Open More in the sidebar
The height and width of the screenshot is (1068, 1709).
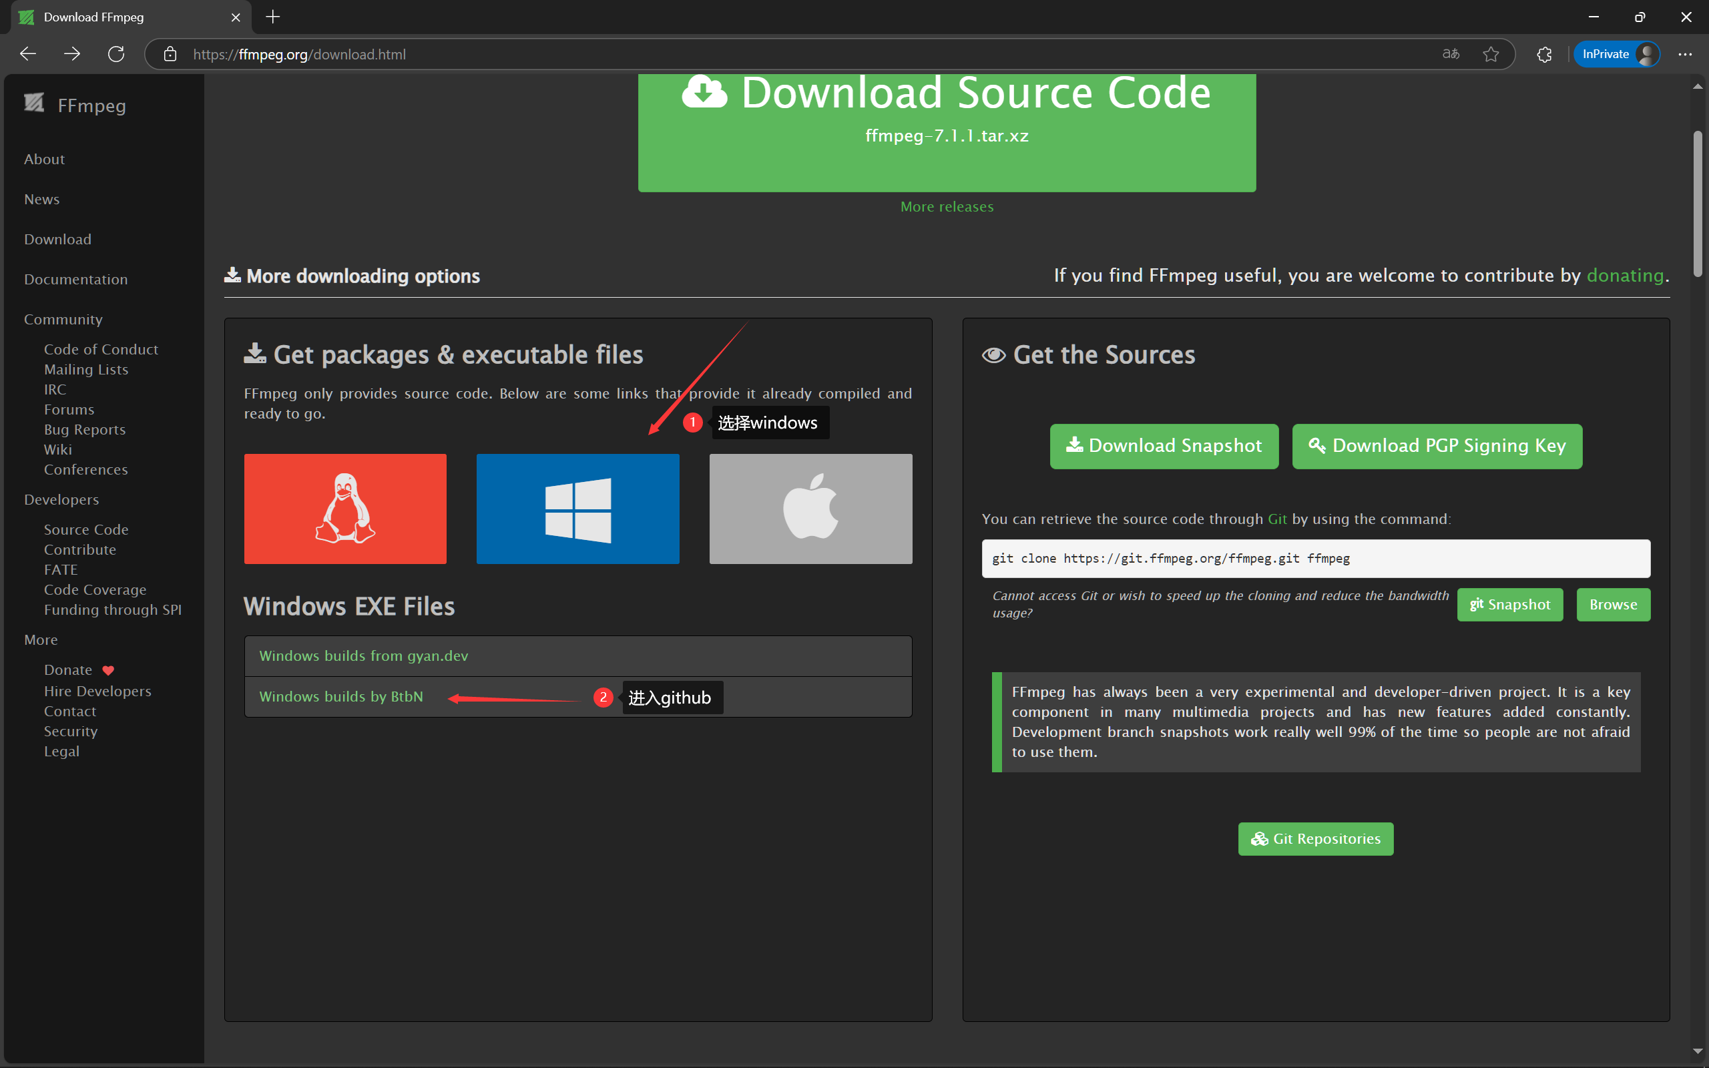[41, 640]
